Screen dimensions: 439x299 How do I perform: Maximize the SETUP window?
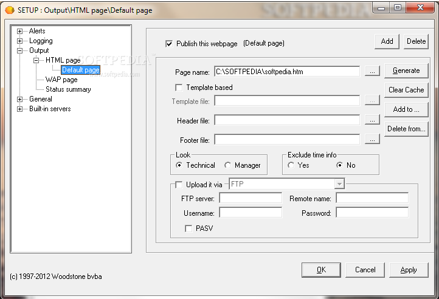(397, 7)
